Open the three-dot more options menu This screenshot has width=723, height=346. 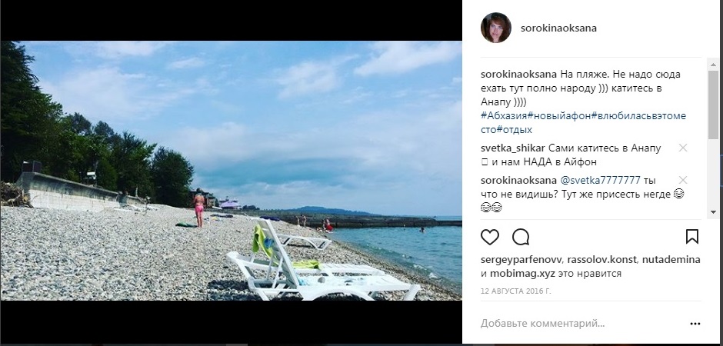[695, 324]
